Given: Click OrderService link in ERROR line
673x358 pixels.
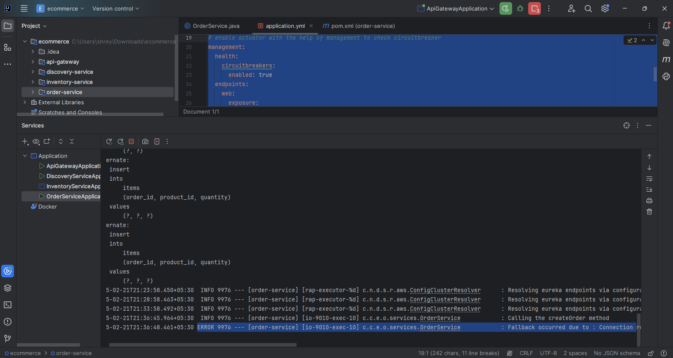Looking at the screenshot, I should click(x=440, y=327).
